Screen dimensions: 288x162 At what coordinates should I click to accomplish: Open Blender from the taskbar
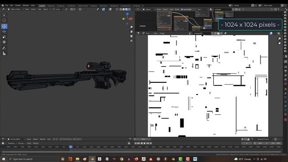point(92,159)
